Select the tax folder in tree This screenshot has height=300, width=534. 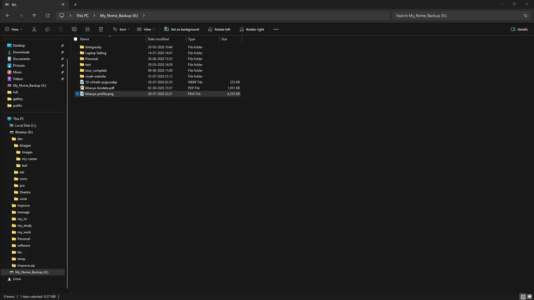click(19, 252)
